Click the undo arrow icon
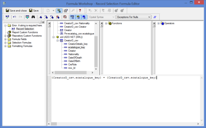Image resolution: width=206 pixels, height=128 pixels. click(15, 17)
